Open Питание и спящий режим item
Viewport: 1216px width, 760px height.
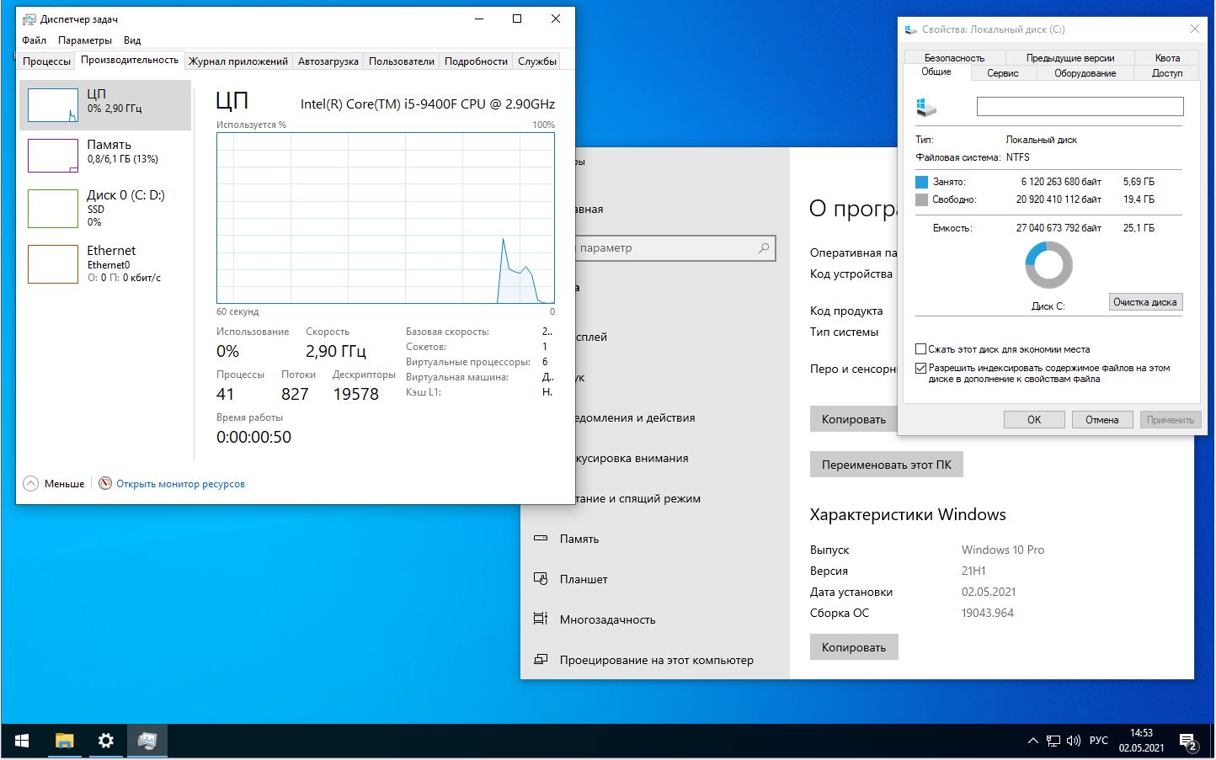pyautogui.click(x=637, y=498)
